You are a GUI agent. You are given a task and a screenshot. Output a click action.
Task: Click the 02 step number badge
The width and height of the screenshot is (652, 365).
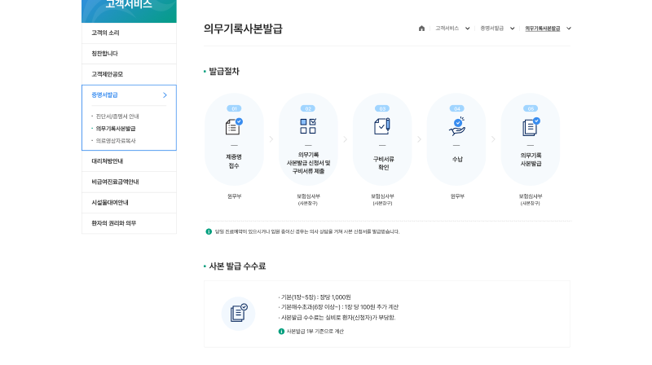308,108
